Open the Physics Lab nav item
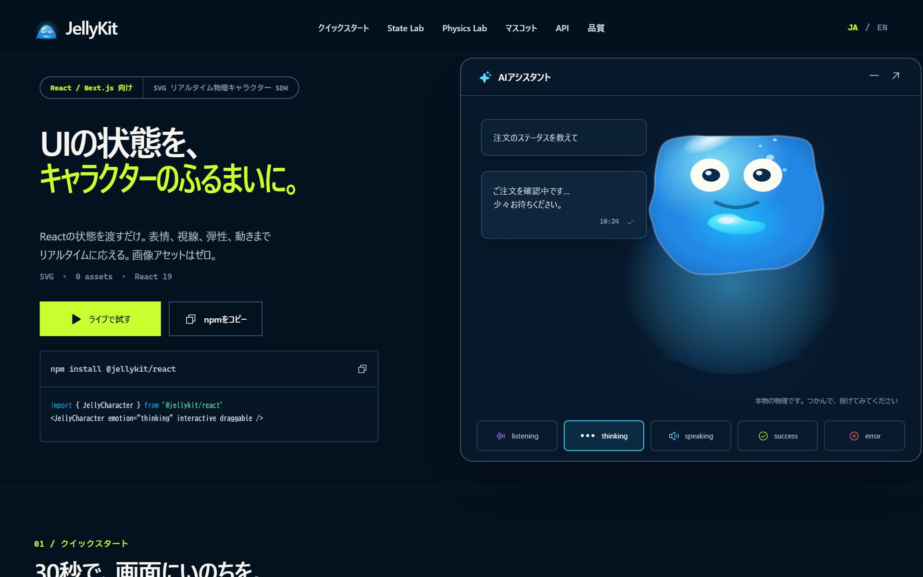Screen dimensions: 923x577 tap(464, 28)
